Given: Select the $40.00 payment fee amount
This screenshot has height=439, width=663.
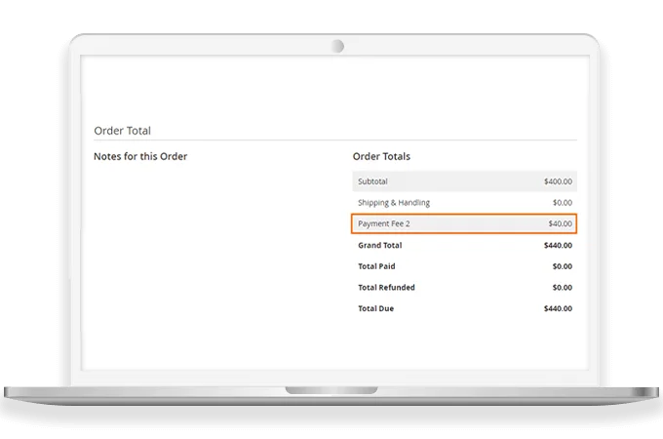Looking at the screenshot, I should click(561, 223).
